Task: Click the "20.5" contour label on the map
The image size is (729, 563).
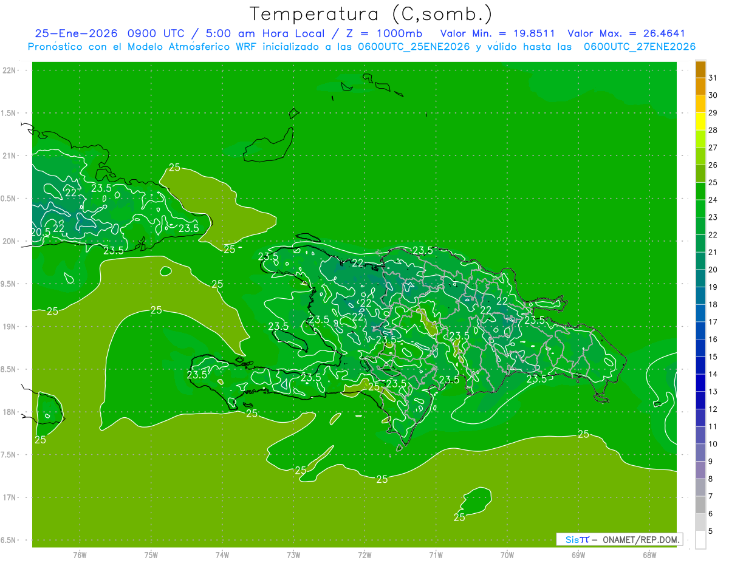Action: [x=41, y=232]
